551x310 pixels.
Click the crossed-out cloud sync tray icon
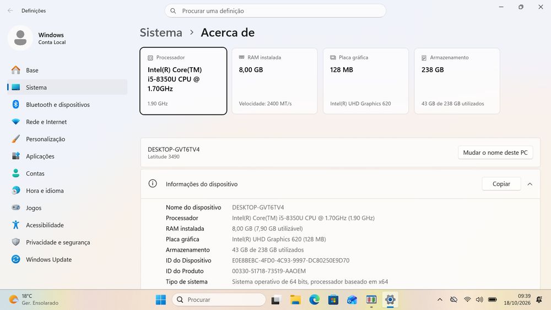coord(453,300)
